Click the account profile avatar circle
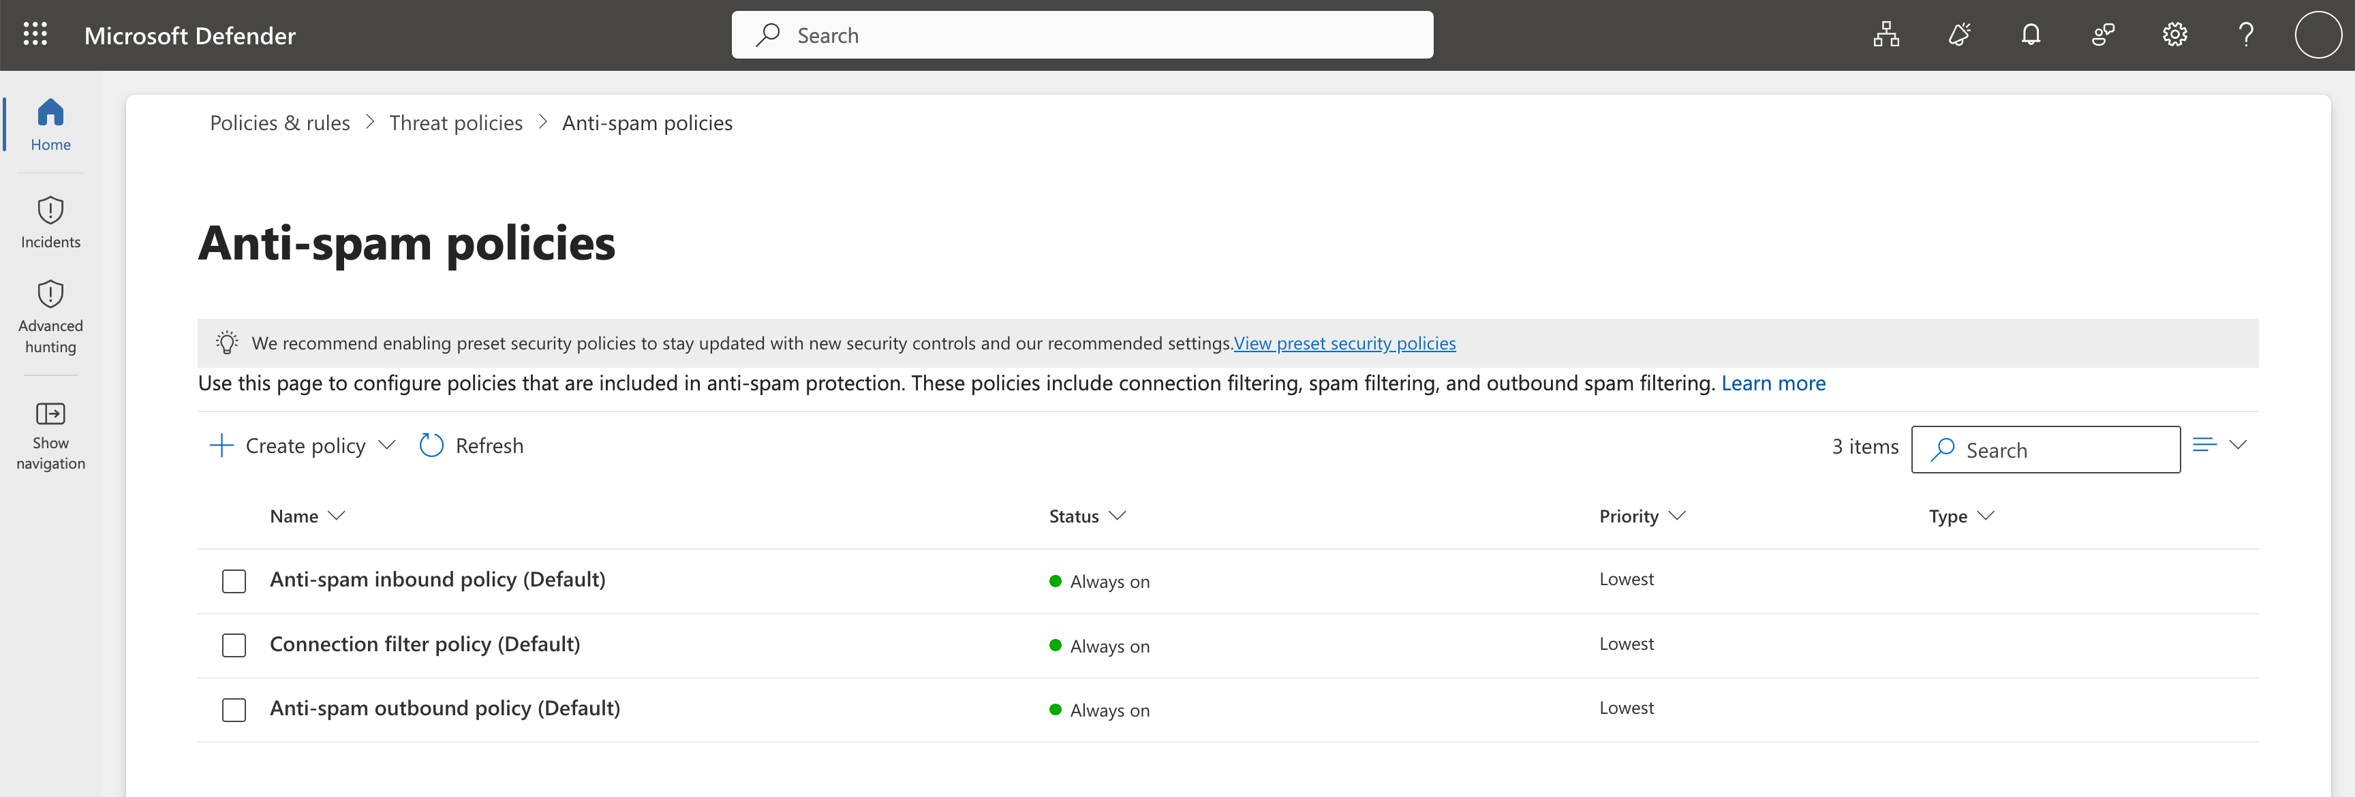Screen dimensions: 2355x797 (x=2318, y=35)
